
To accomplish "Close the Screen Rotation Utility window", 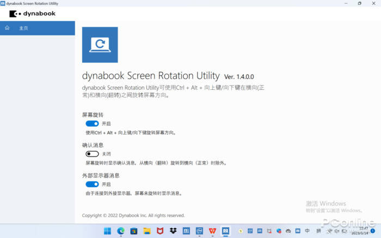I will pyautogui.click(x=374, y=3).
